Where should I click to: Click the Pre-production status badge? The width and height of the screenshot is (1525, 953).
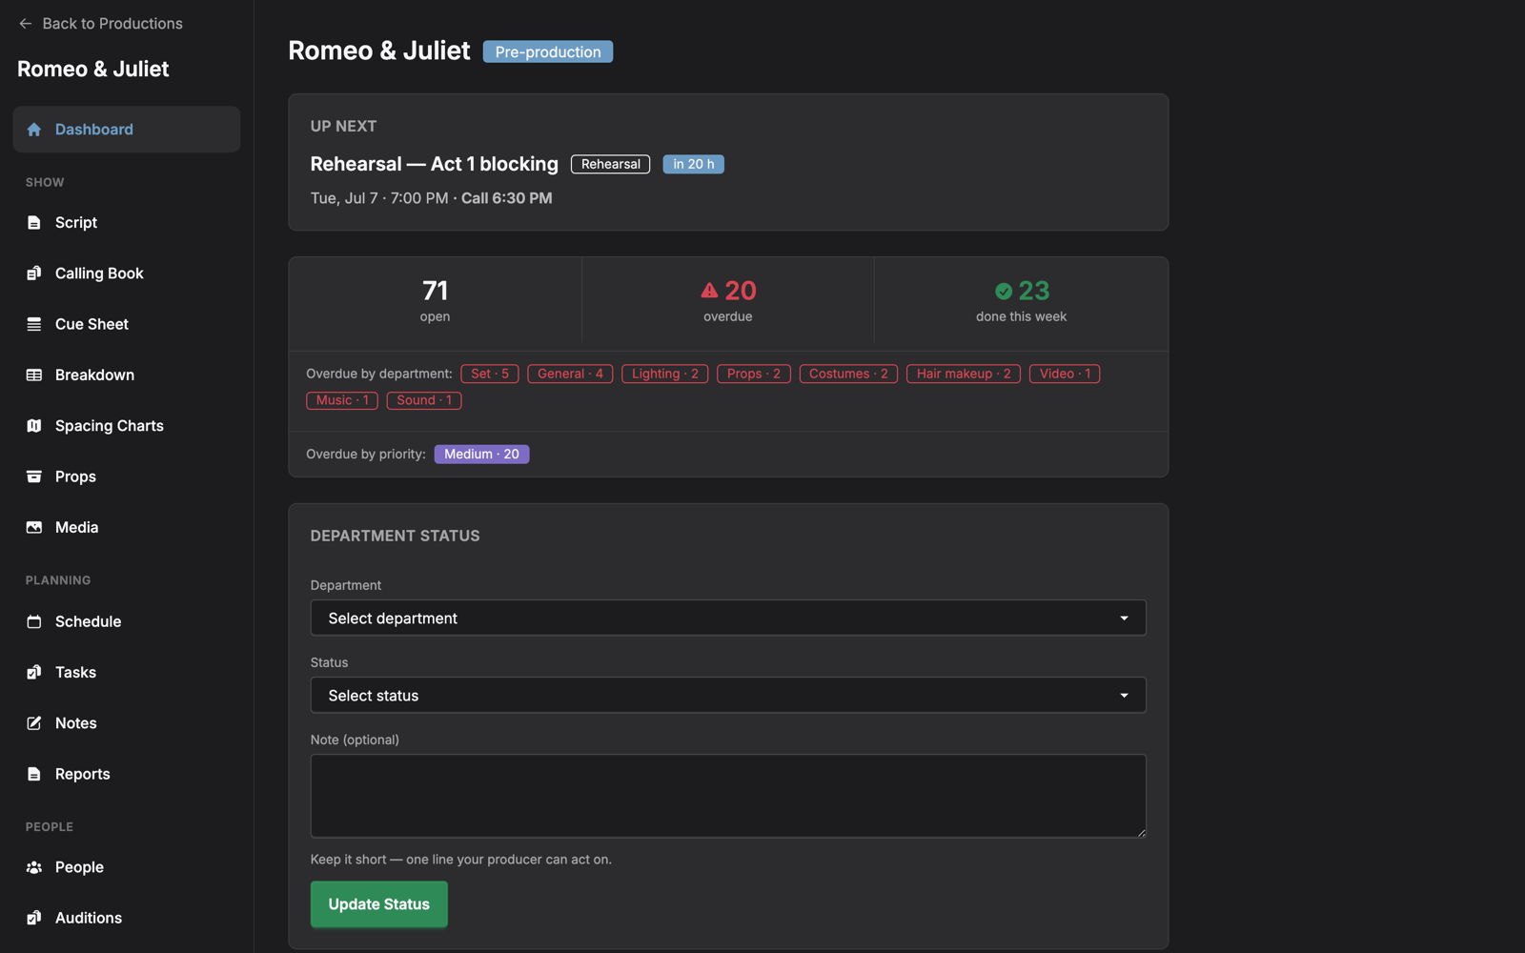pyautogui.click(x=548, y=51)
